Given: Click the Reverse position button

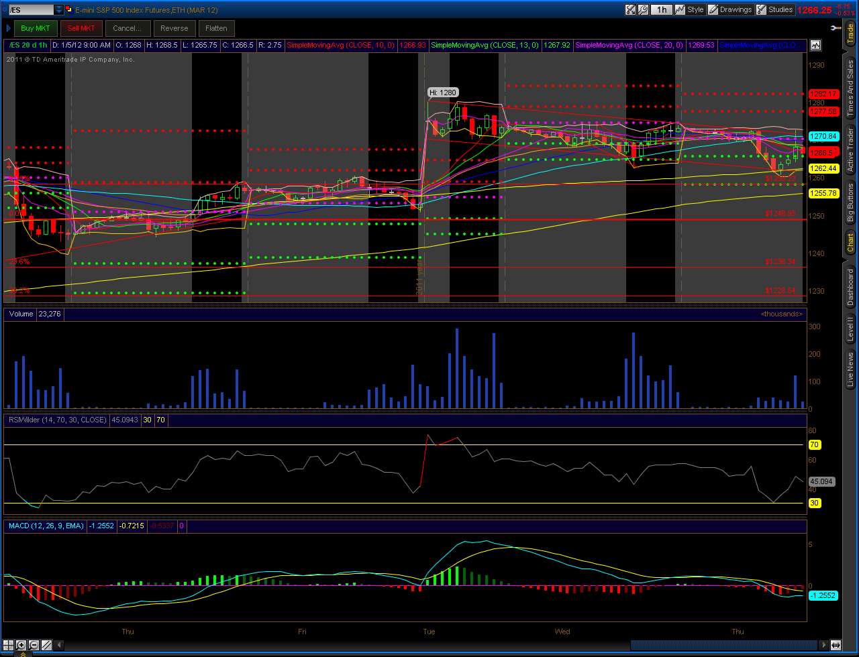Looking at the screenshot, I should pos(174,28).
